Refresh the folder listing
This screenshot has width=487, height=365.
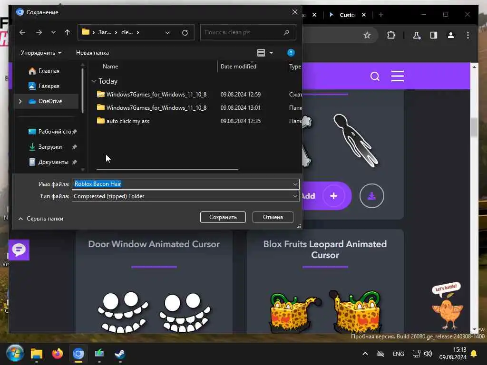click(185, 33)
